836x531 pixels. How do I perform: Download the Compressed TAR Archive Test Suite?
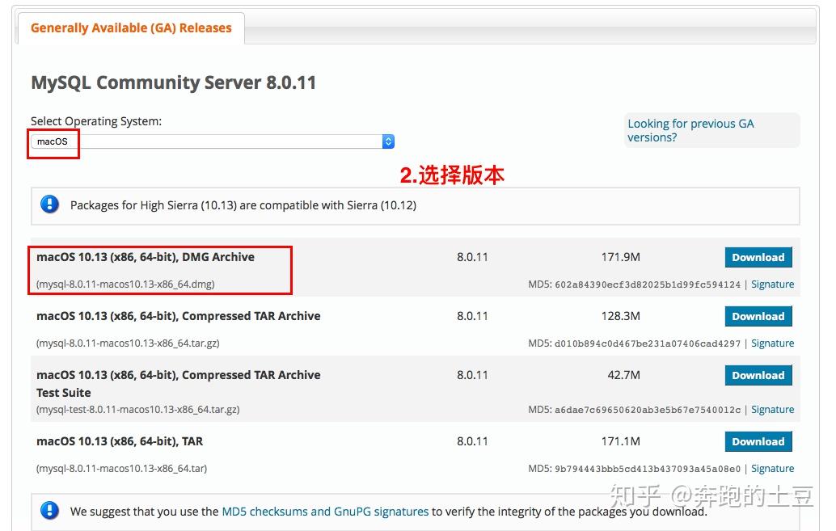(x=758, y=375)
